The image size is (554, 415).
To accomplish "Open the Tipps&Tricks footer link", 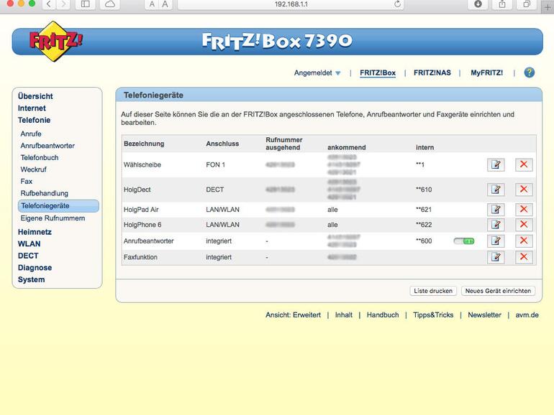I will pos(433,315).
